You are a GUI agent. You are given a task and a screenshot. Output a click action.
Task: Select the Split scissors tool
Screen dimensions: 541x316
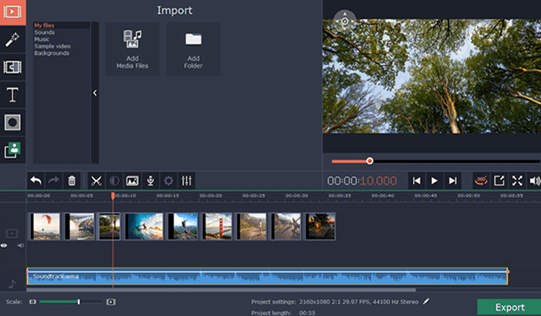[97, 180]
